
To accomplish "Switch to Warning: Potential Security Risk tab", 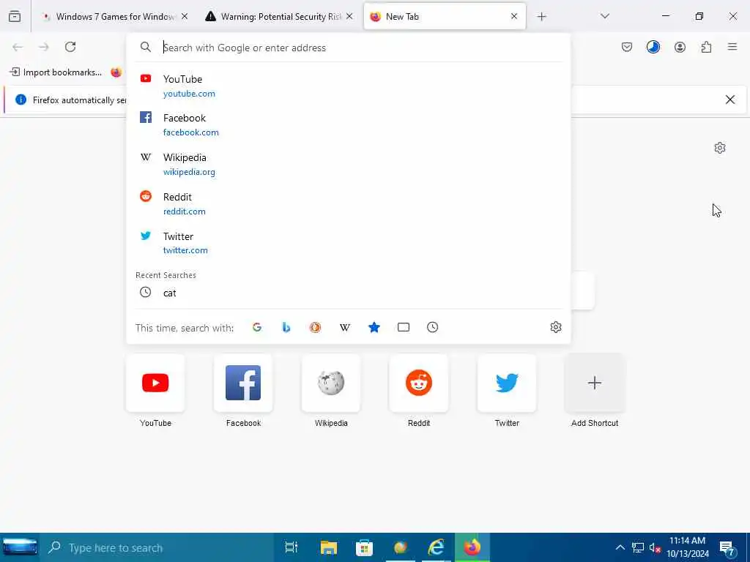I will pos(279,17).
